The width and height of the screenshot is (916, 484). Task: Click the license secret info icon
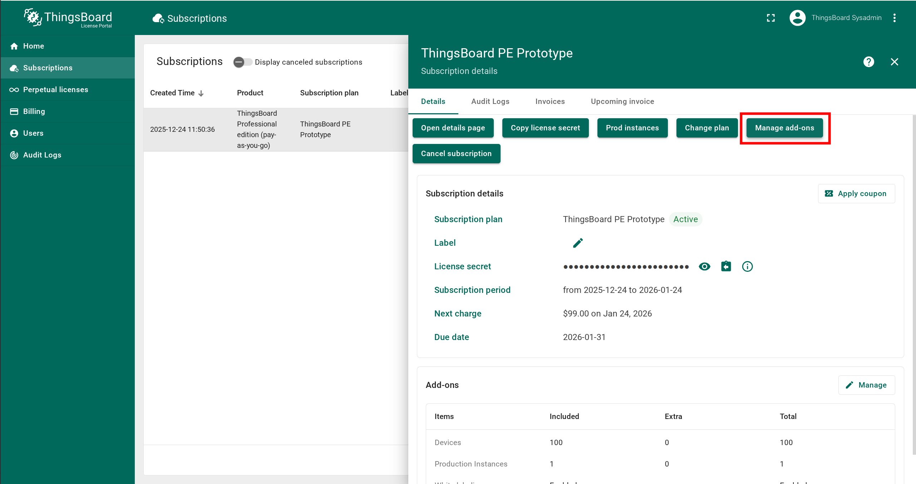point(747,266)
